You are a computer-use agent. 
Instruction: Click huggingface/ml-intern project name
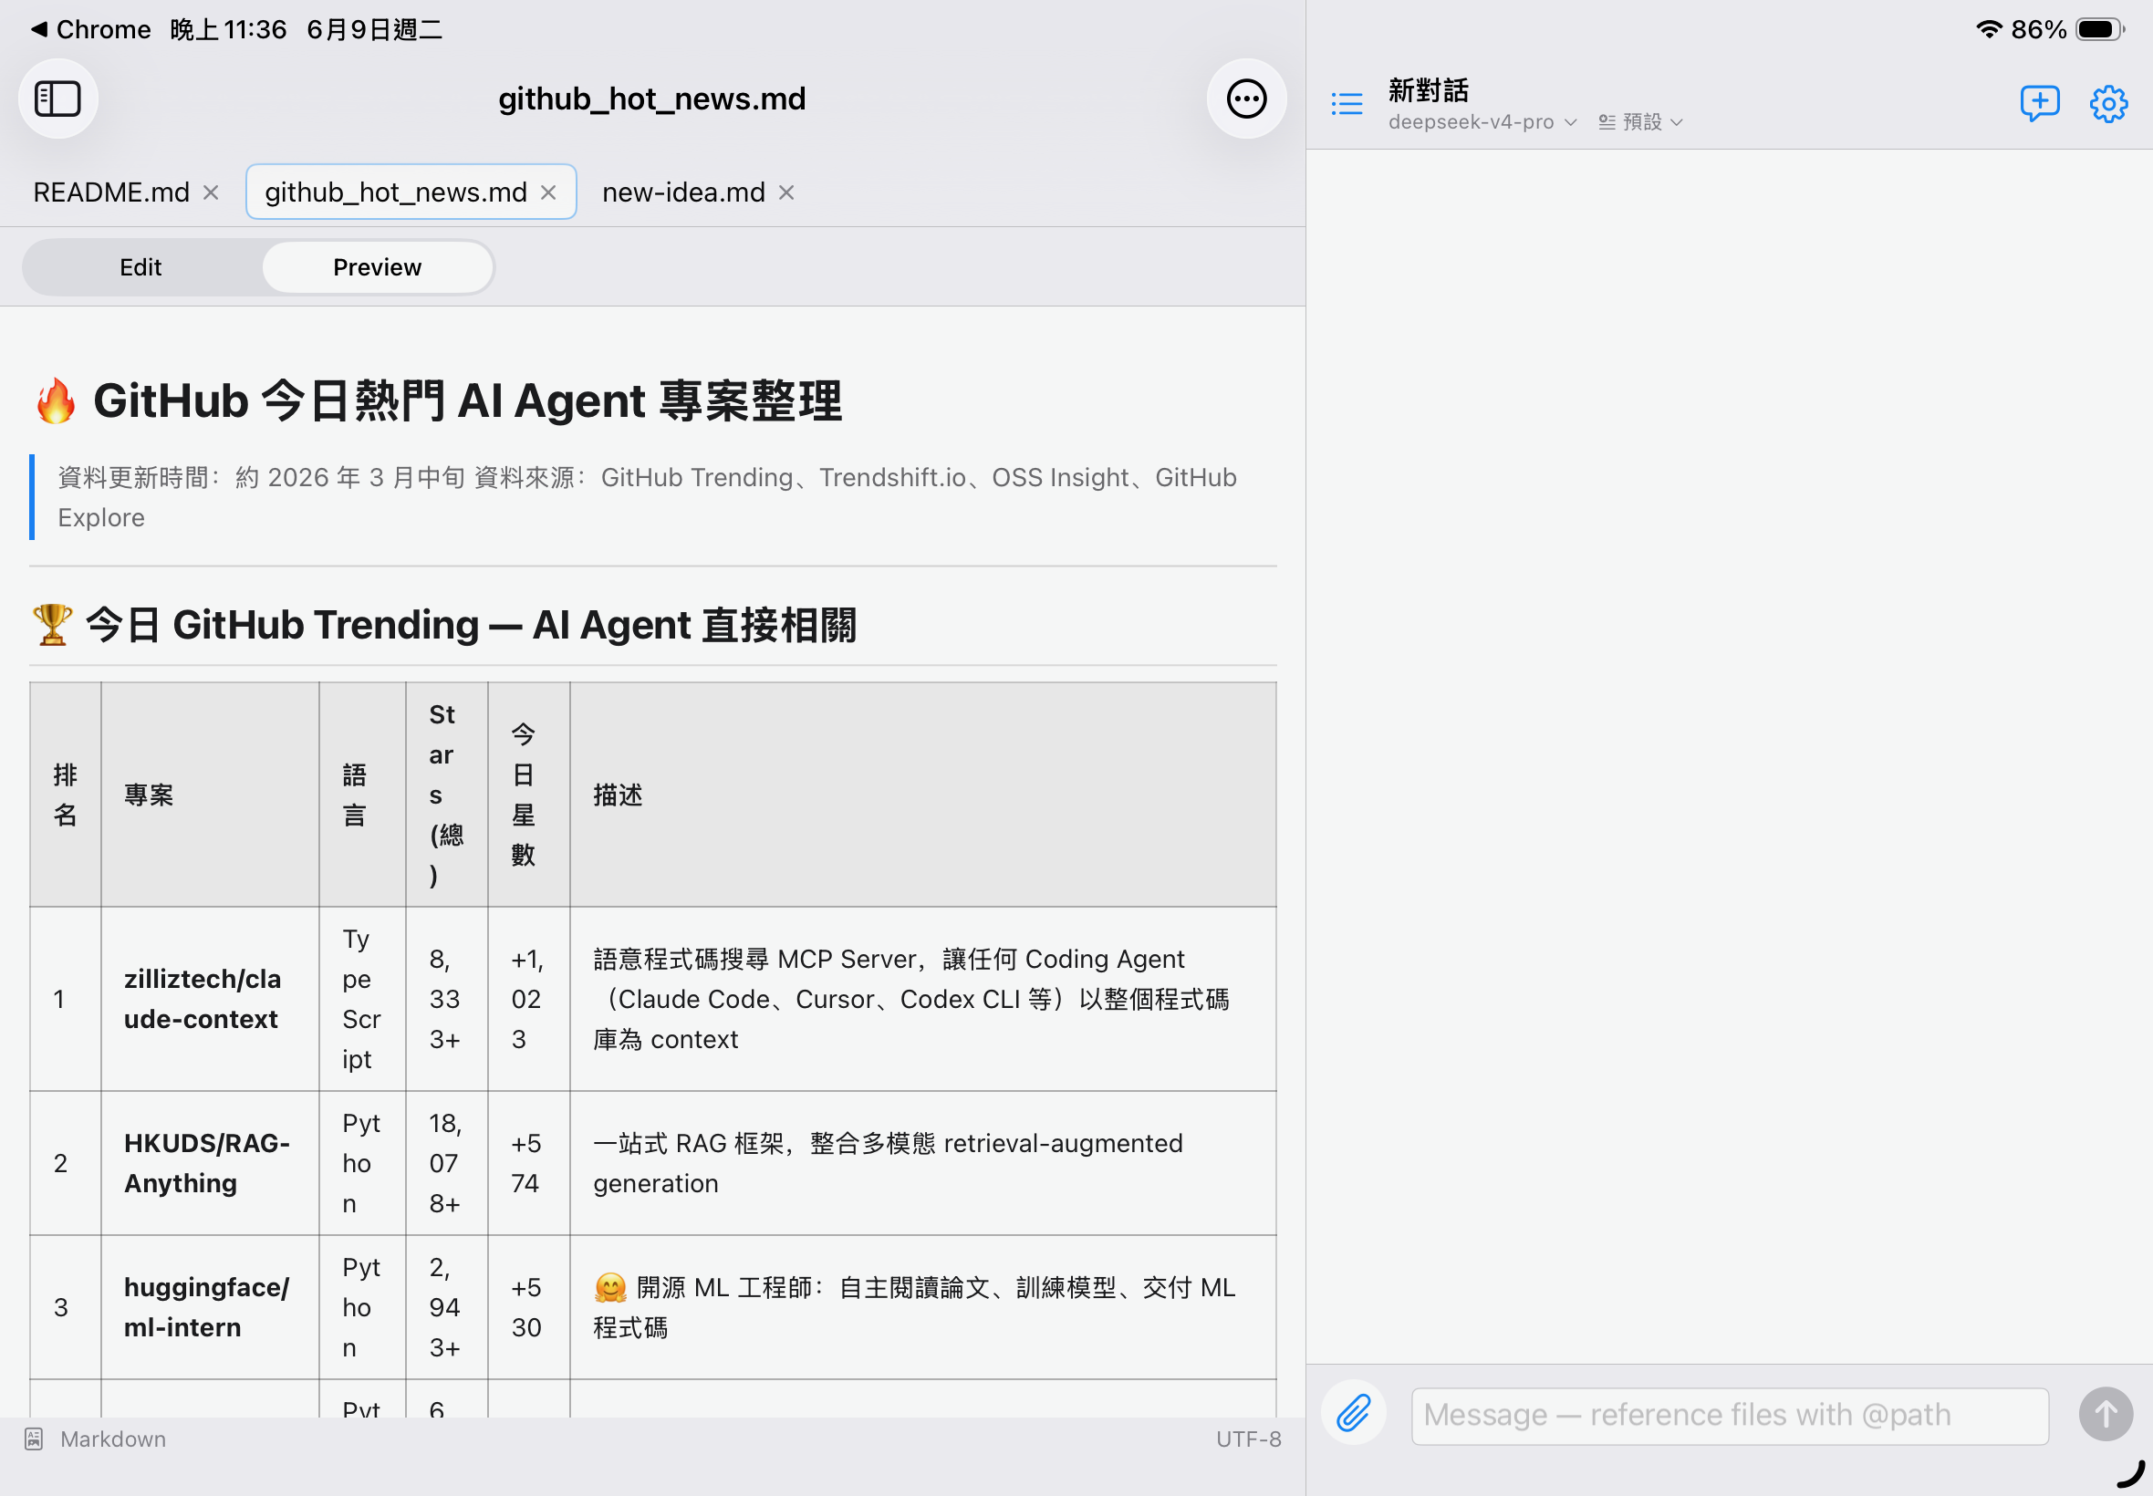click(x=206, y=1306)
